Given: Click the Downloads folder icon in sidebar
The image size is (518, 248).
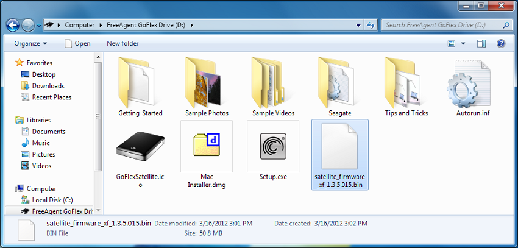Looking at the screenshot, I should click(x=25, y=86).
